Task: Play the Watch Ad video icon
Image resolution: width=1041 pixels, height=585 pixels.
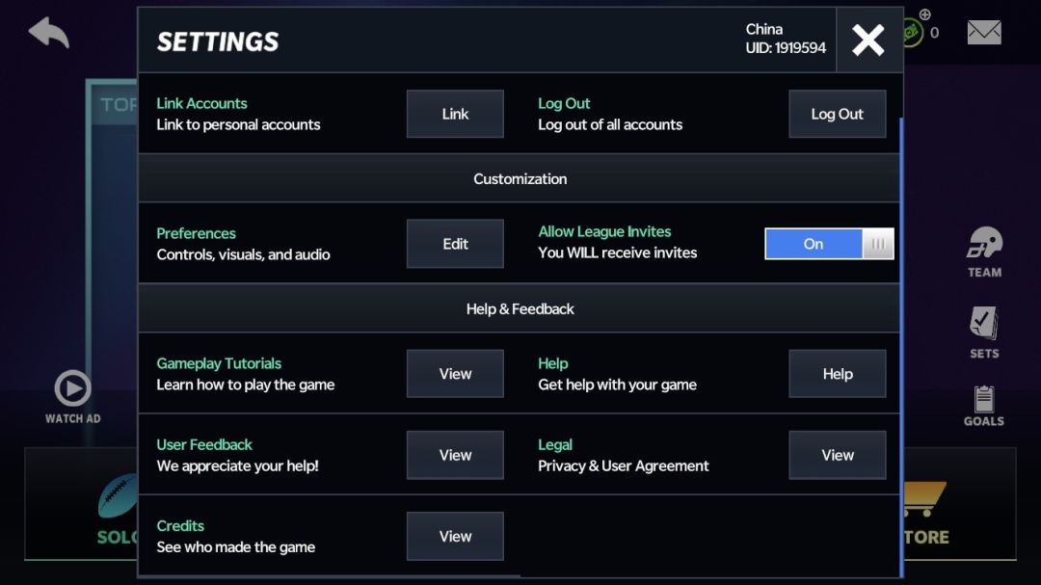Action: [72, 389]
